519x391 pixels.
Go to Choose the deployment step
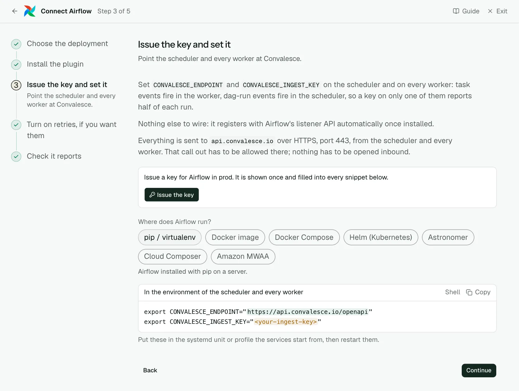point(67,44)
